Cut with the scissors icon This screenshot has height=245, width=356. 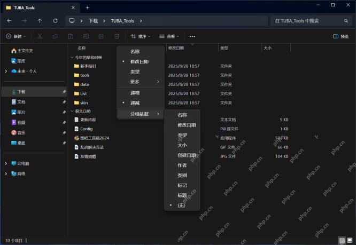40,36
